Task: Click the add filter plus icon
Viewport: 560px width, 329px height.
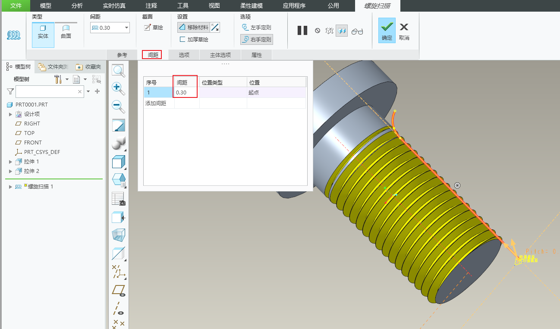Action: click(x=97, y=91)
